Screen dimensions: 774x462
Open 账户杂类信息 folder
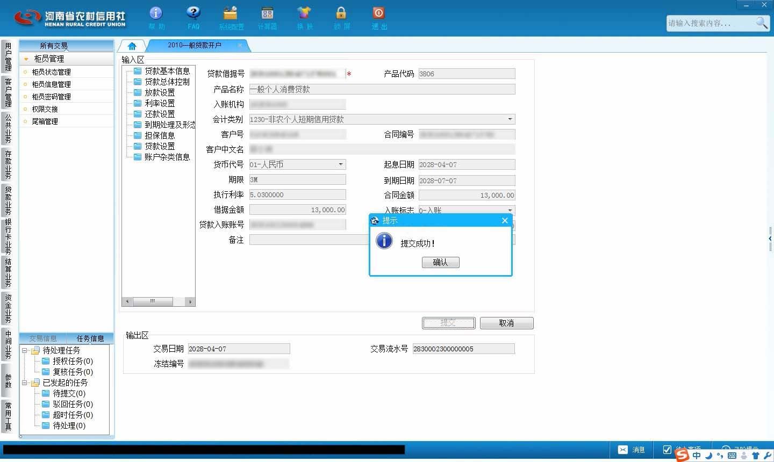pos(161,157)
